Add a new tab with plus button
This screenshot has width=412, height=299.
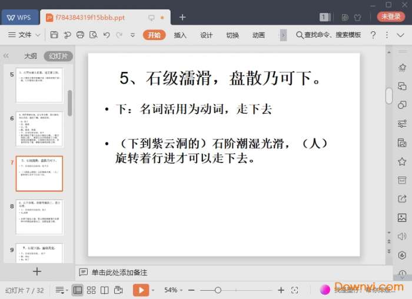182,17
